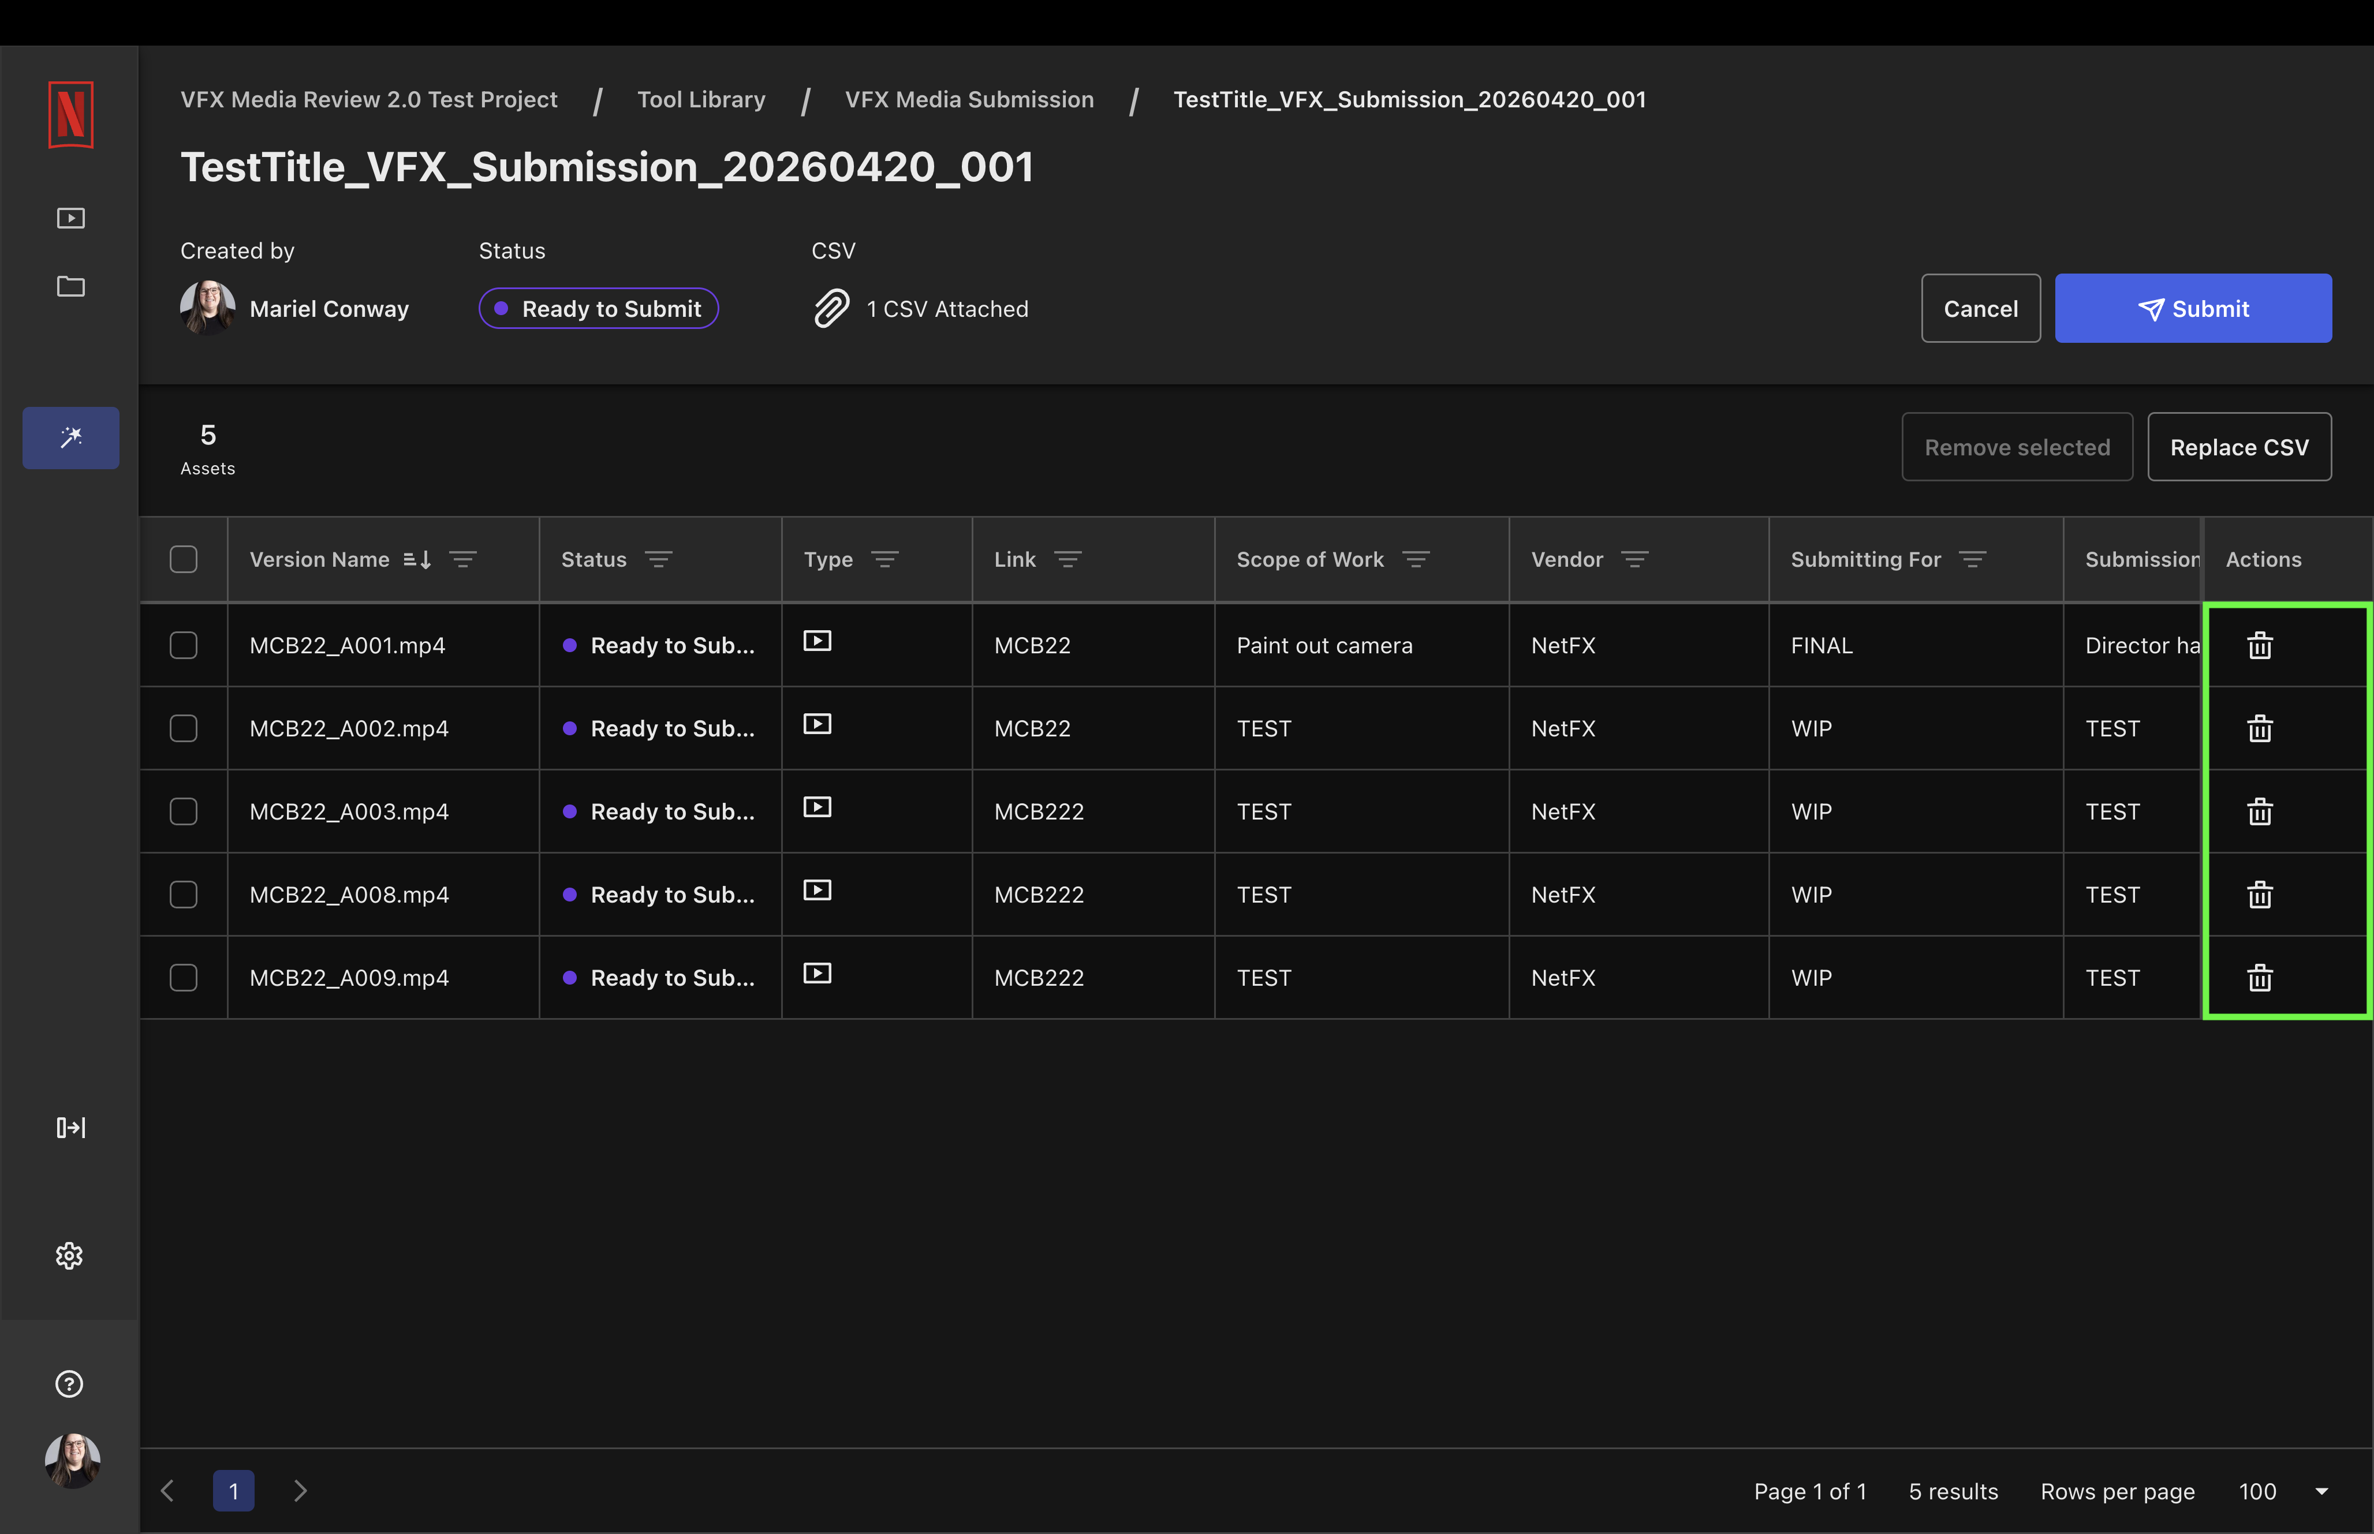Screen dimensions: 2374x1534
Task: Click the video type icon for MCB22_A003.mp4
Action: coord(818,807)
